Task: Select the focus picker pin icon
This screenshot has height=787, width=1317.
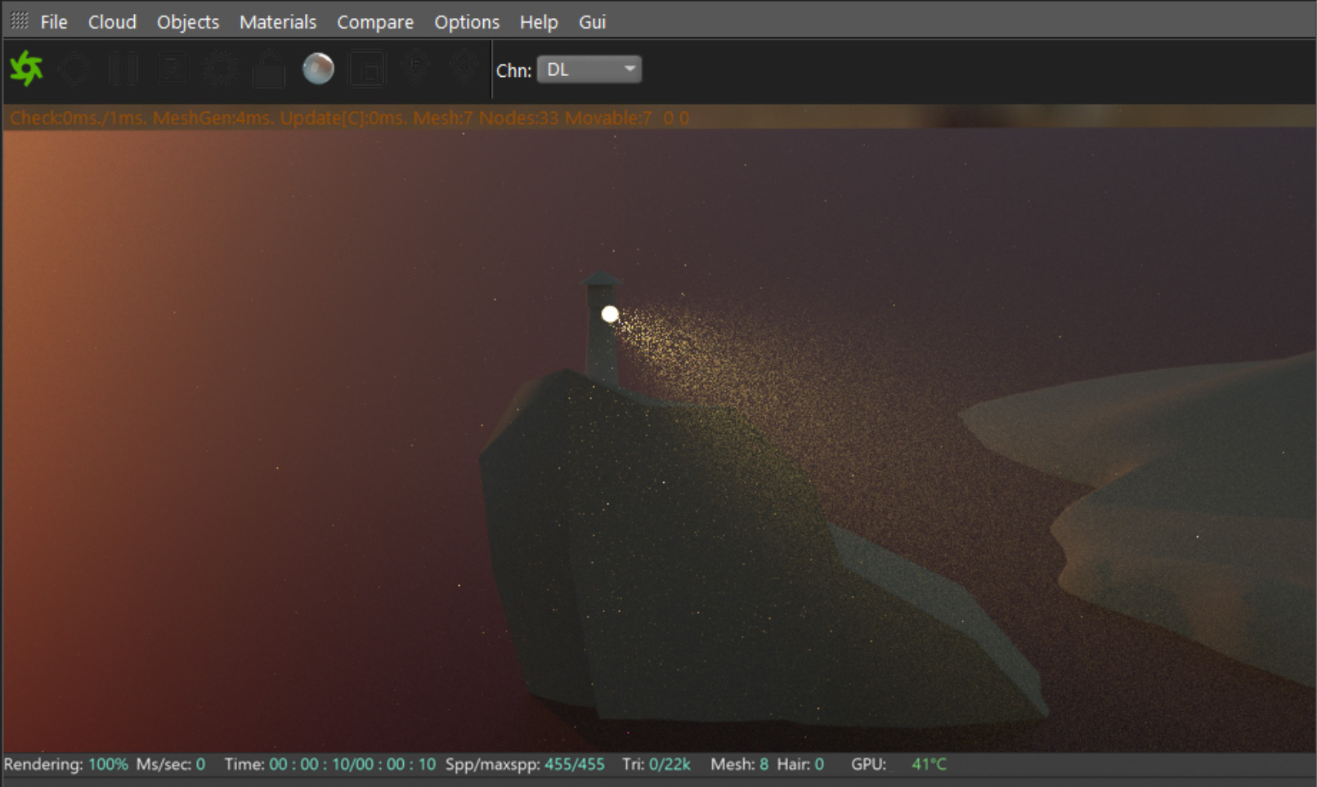Action: pyautogui.click(x=415, y=67)
